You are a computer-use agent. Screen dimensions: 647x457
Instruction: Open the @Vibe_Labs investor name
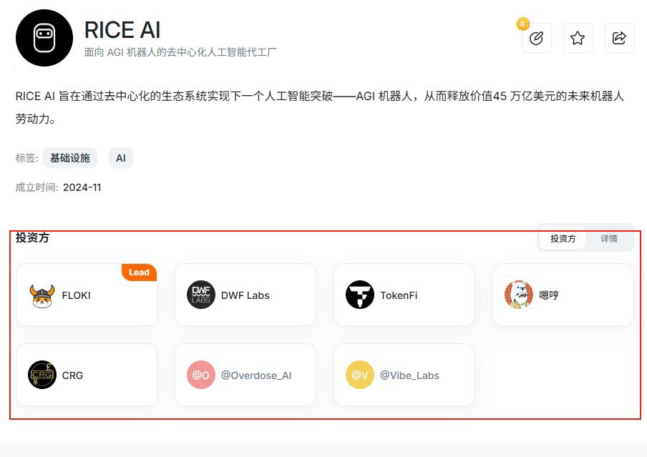(x=409, y=375)
